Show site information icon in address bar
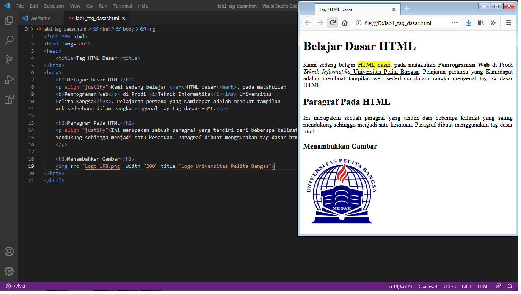Viewport: 521px width, 294px height. tap(359, 23)
